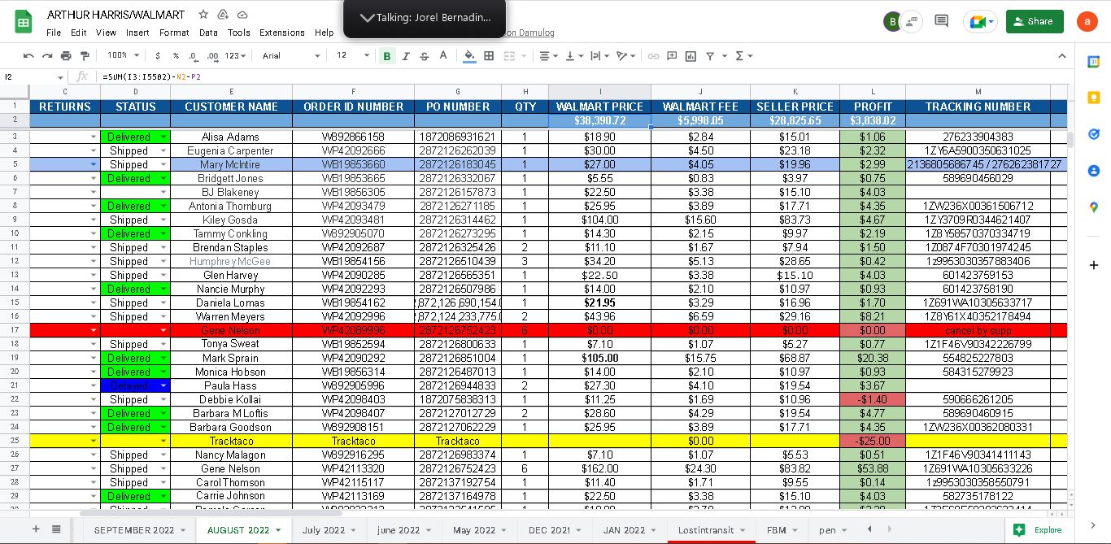Open the Format menu
The height and width of the screenshot is (544, 1111).
point(174,33)
